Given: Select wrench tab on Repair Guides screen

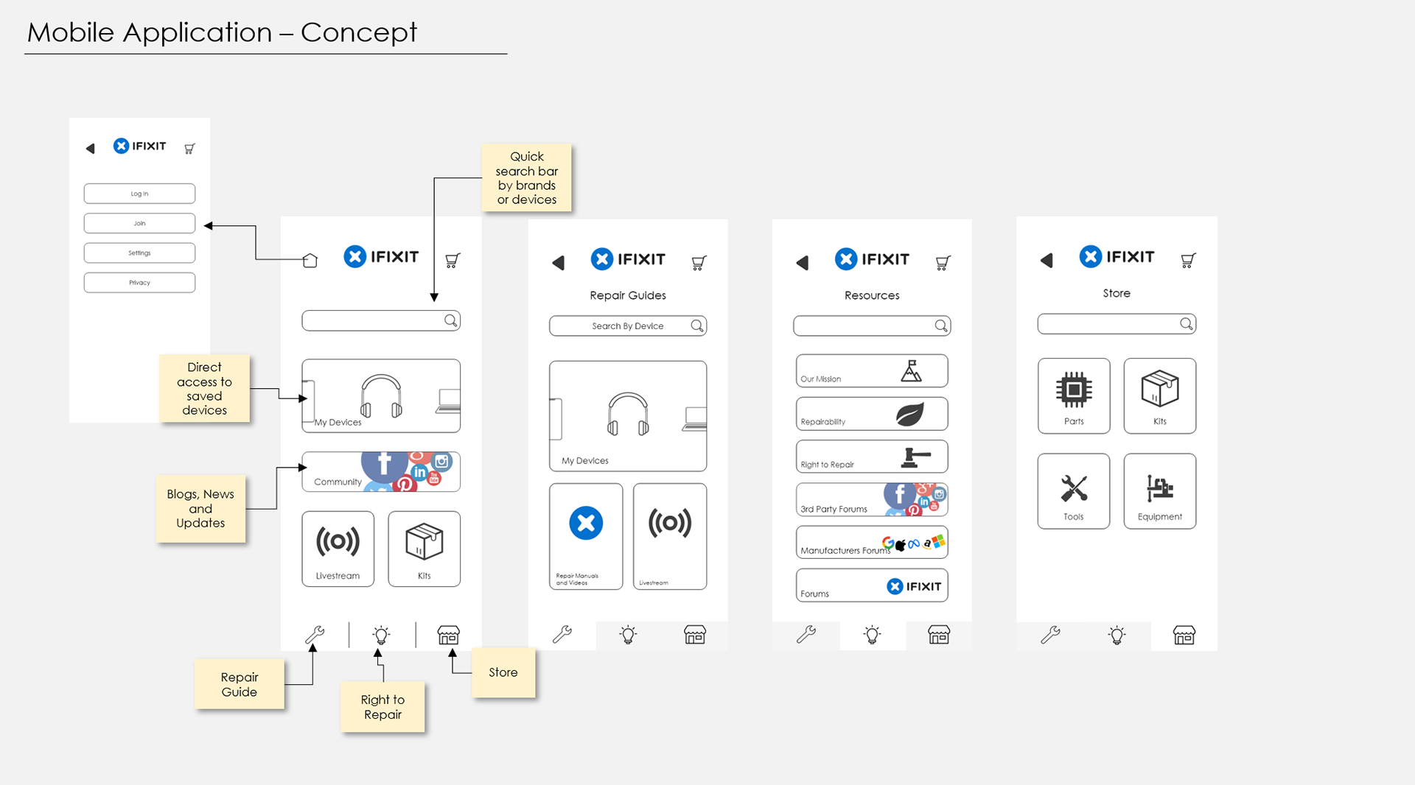Looking at the screenshot, I should click(x=562, y=635).
